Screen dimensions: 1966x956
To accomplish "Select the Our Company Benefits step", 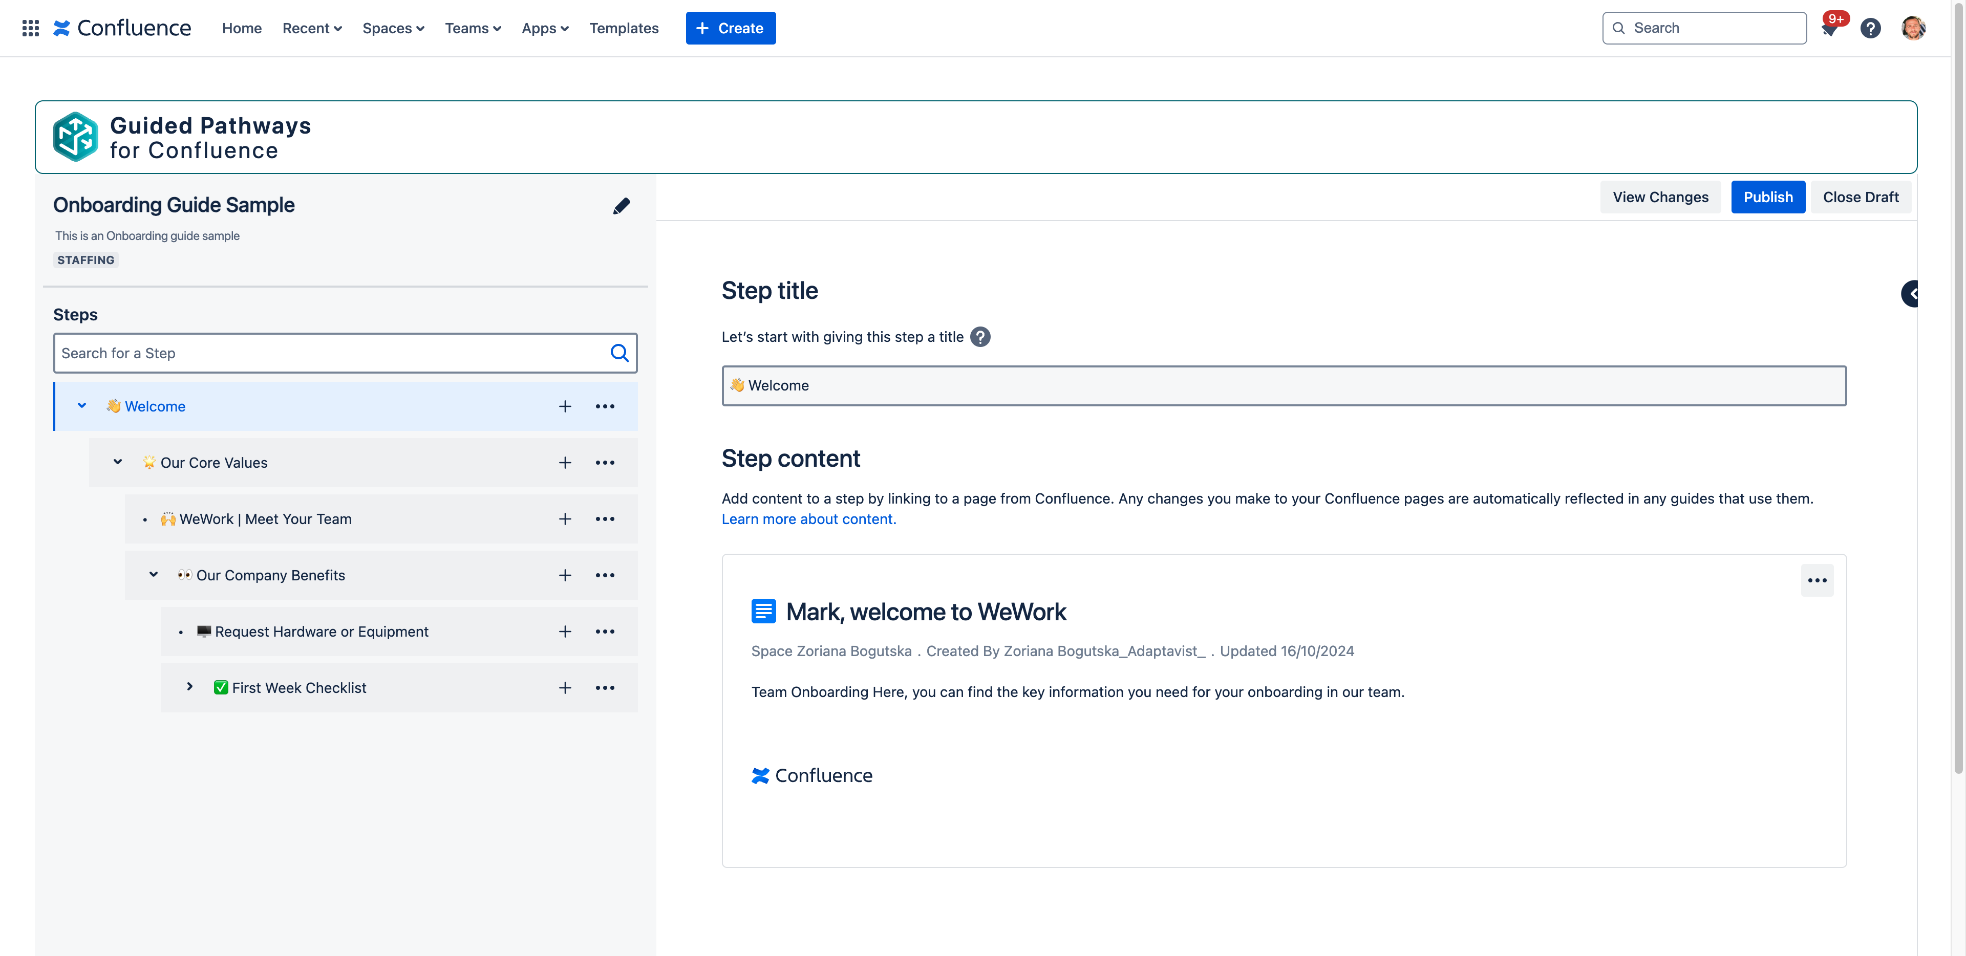I will 381,575.
